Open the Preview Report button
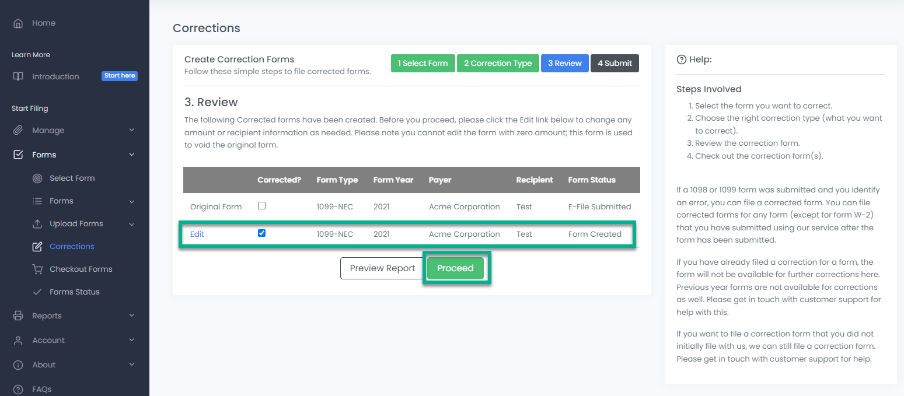904x396 pixels. [x=382, y=268]
